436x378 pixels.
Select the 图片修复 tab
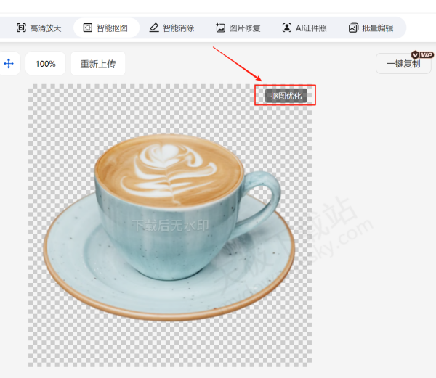click(x=245, y=28)
